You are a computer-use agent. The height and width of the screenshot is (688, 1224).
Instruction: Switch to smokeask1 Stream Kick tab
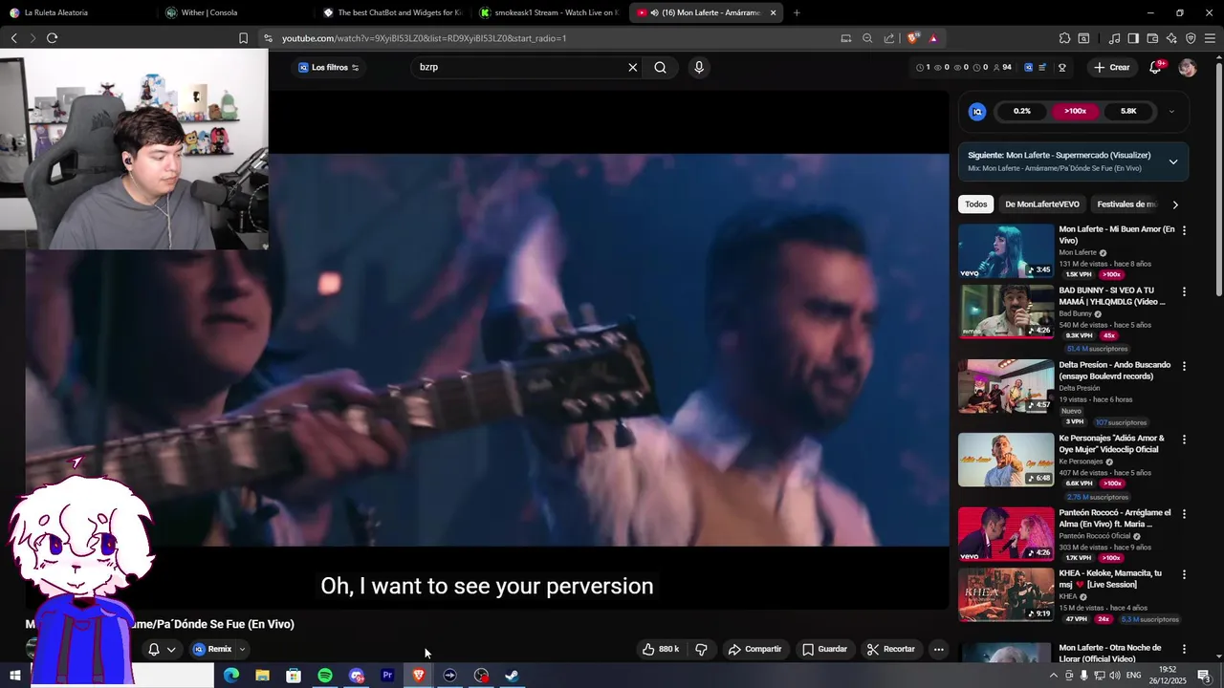tap(550, 12)
